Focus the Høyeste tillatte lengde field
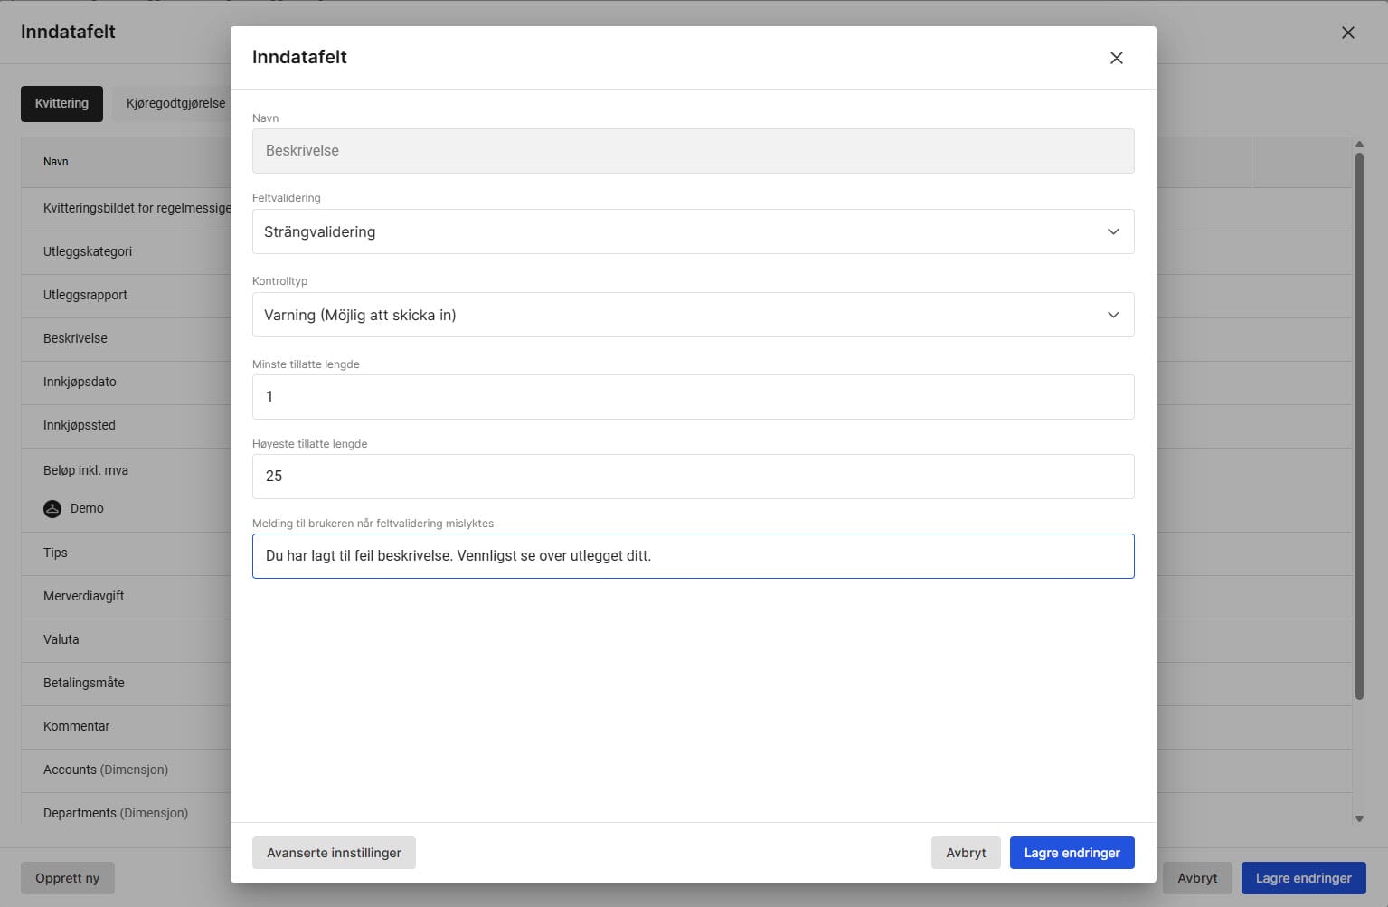Screen dimensions: 1388x907 [692, 477]
